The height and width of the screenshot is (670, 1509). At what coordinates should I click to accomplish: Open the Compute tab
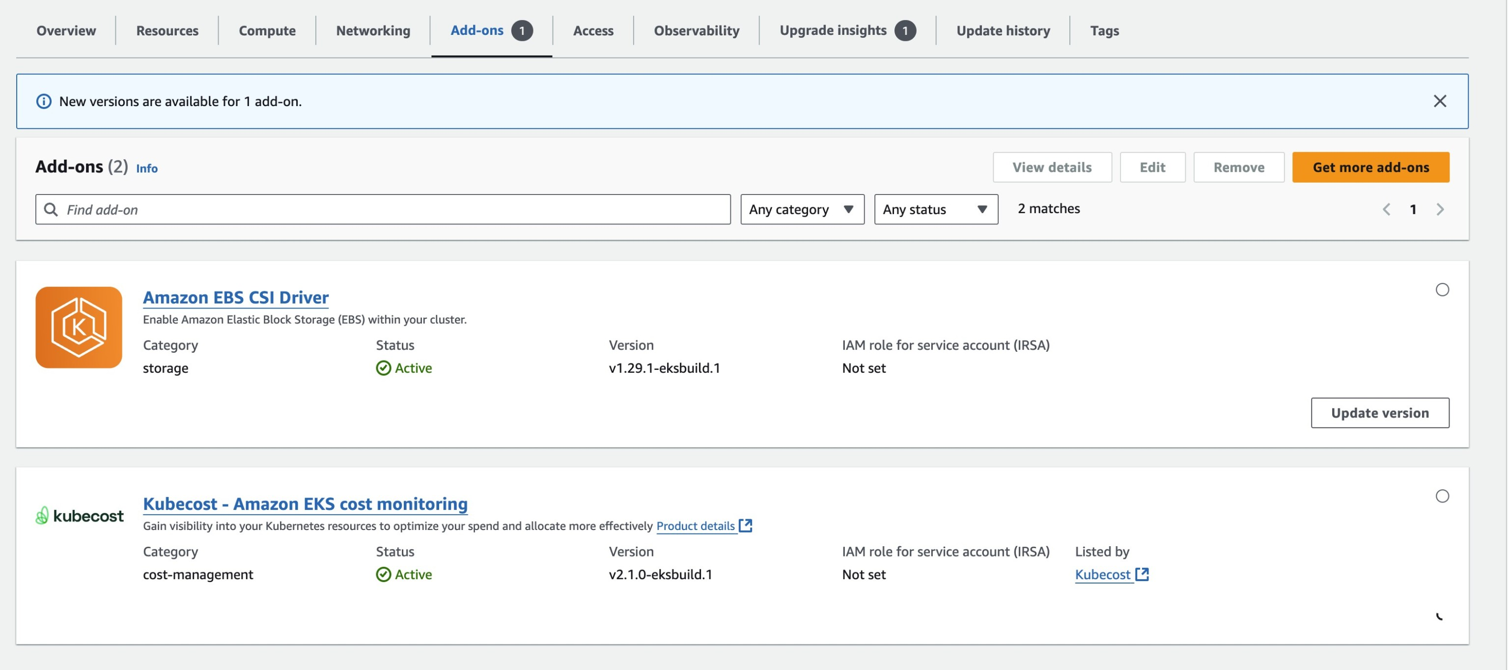coord(267,30)
